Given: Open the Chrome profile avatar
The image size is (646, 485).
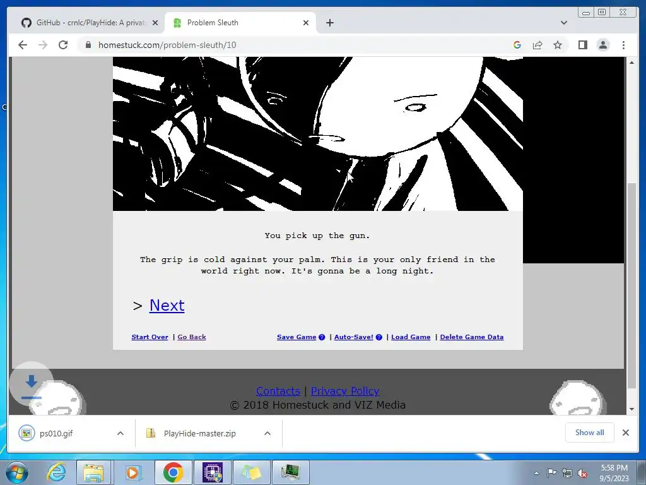Looking at the screenshot, I should pyautogui.click(x=603, y=45).
